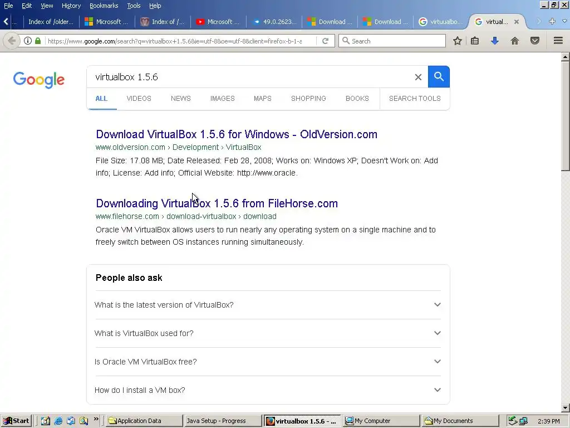Viewport: 570px width, 428px height.
Task: Open Downloading VirtualBox 1.5.6 FileHorse link
Action: click(x=217, y=203)
